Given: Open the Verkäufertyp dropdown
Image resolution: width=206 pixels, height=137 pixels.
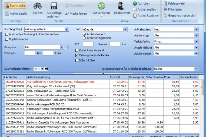Looking at the screenshot, I should tap(196, 42).
